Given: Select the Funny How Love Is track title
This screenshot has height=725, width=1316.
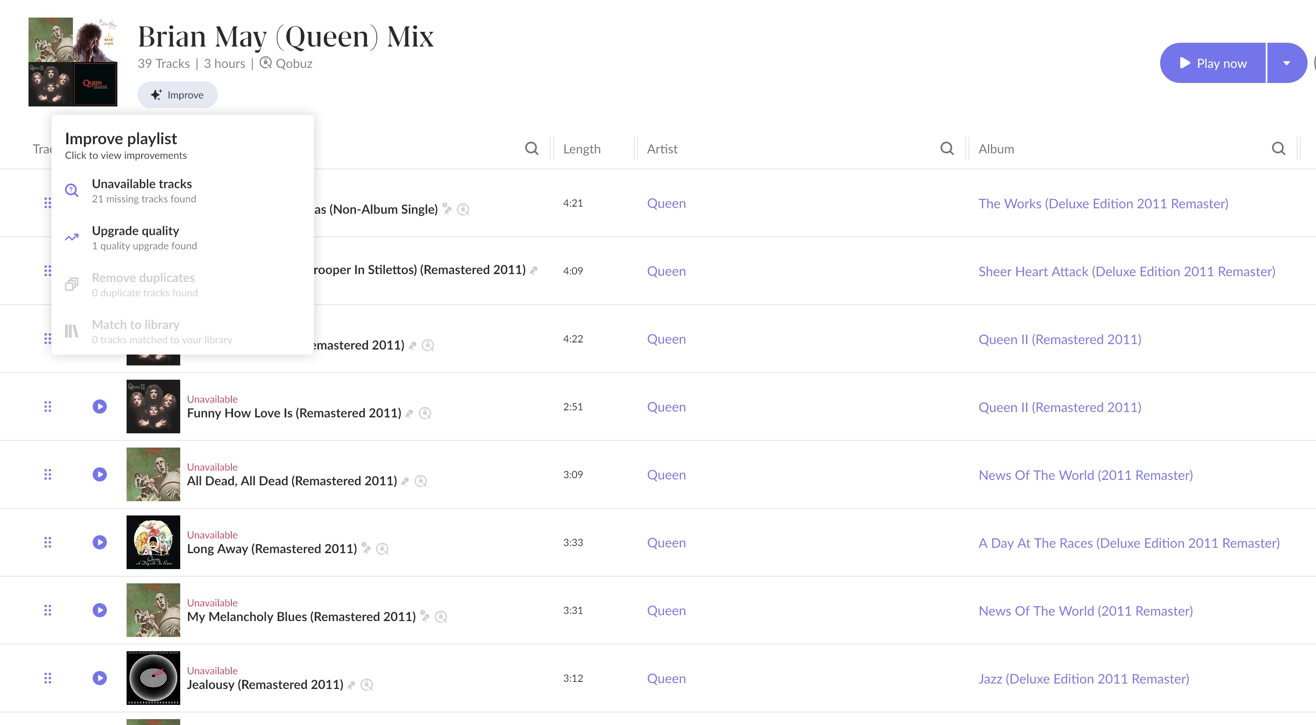Looking at the screenshot, I should tap(294, 413).
